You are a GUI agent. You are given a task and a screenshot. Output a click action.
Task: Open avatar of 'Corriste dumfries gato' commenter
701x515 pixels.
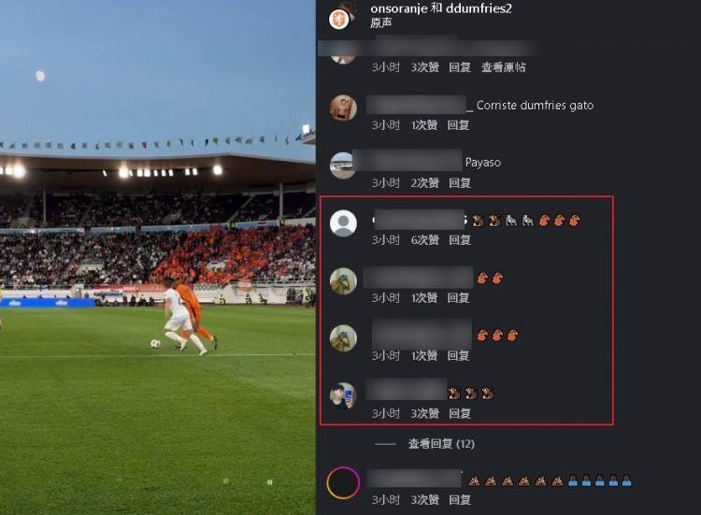pos(343,107)
